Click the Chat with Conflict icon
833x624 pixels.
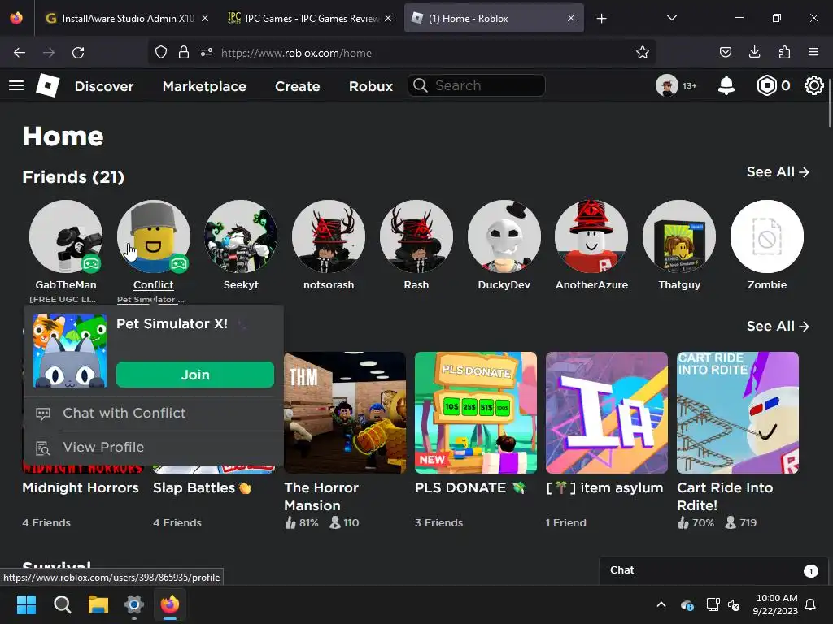point(43,414)
